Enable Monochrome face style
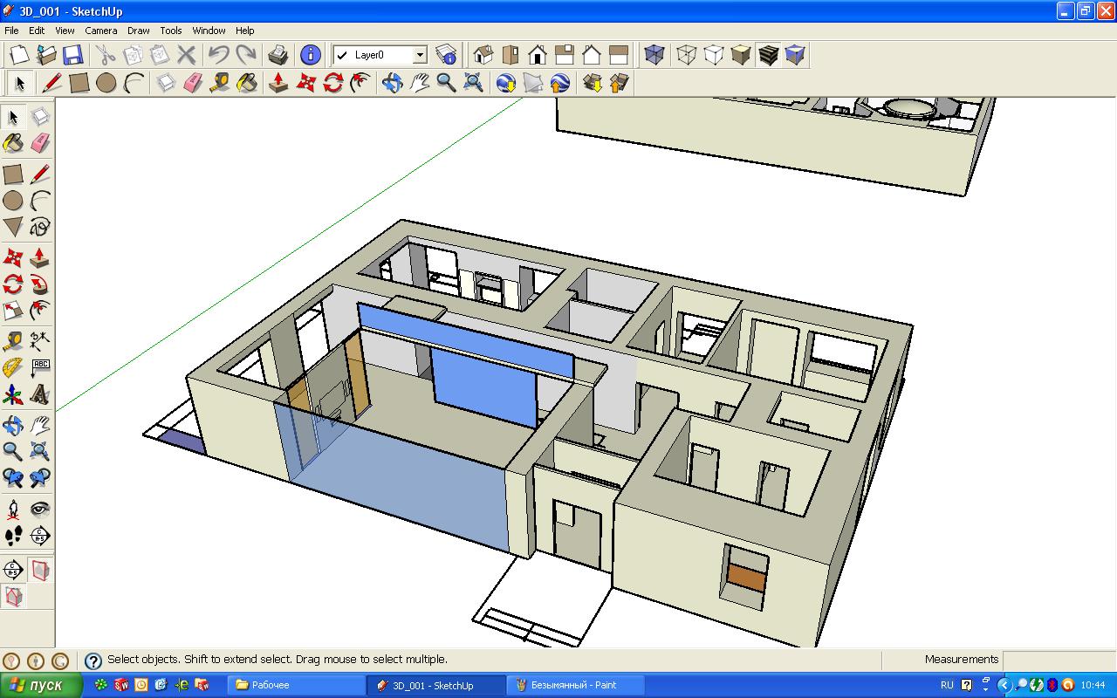This screenshot has width=1117, height=698. pyautogui.click(x=795, y=55)
